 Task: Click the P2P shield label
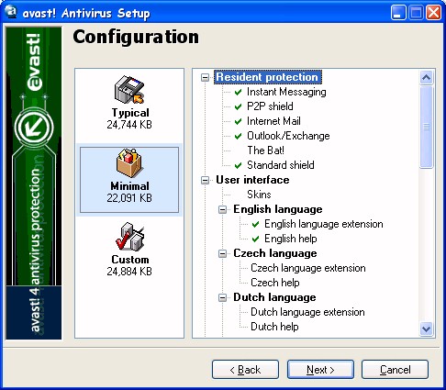coord(270,106)
